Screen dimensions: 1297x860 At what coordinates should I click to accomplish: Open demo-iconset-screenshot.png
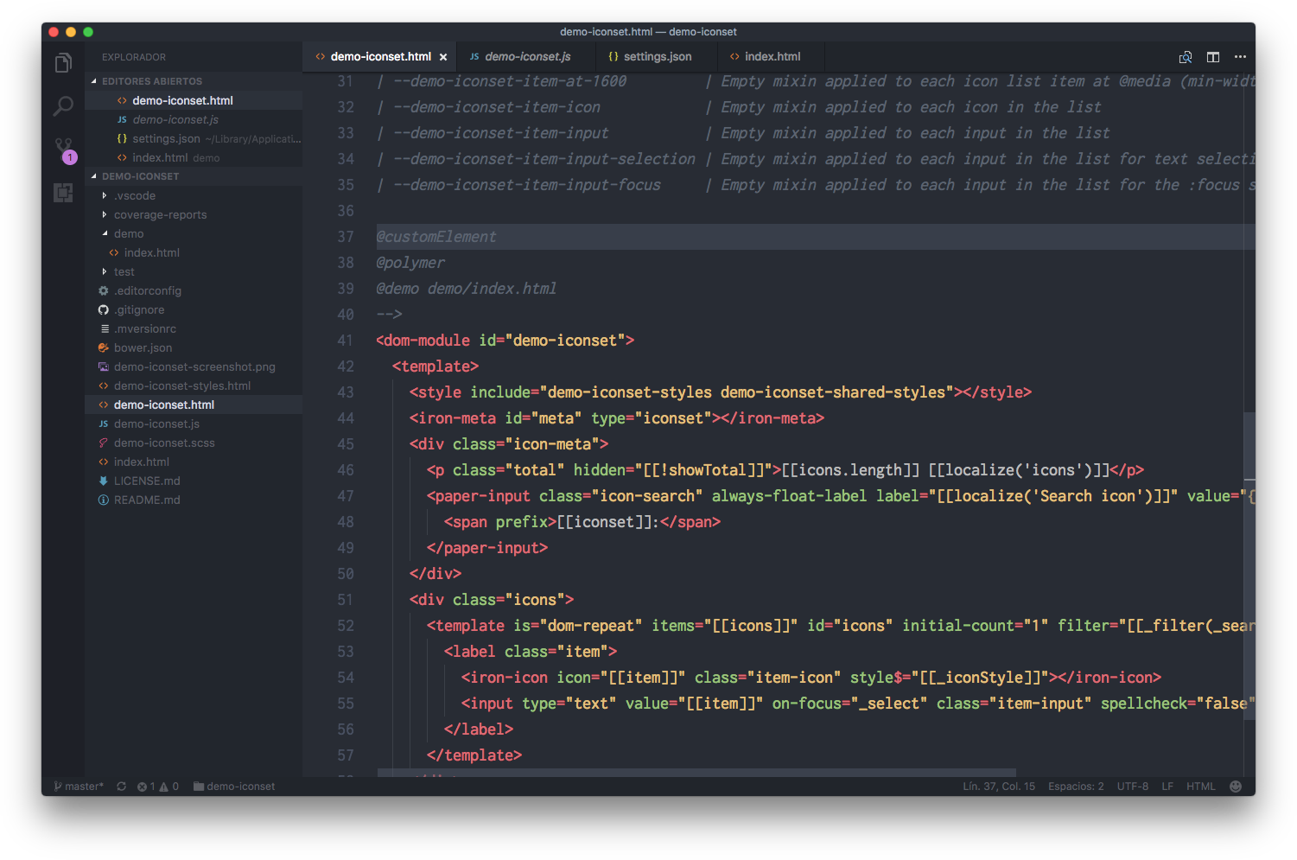pos(194,367)
